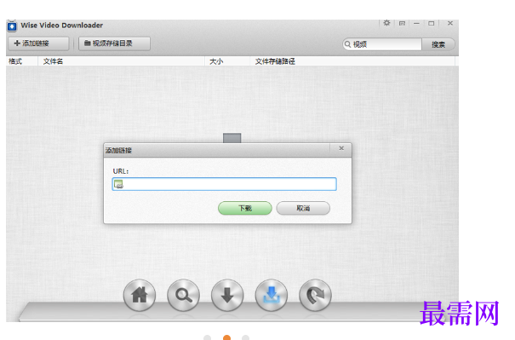Viewport: 515px width, 340px height.
Task: Click the round downloading arrow icon
Action: (227, 296)
